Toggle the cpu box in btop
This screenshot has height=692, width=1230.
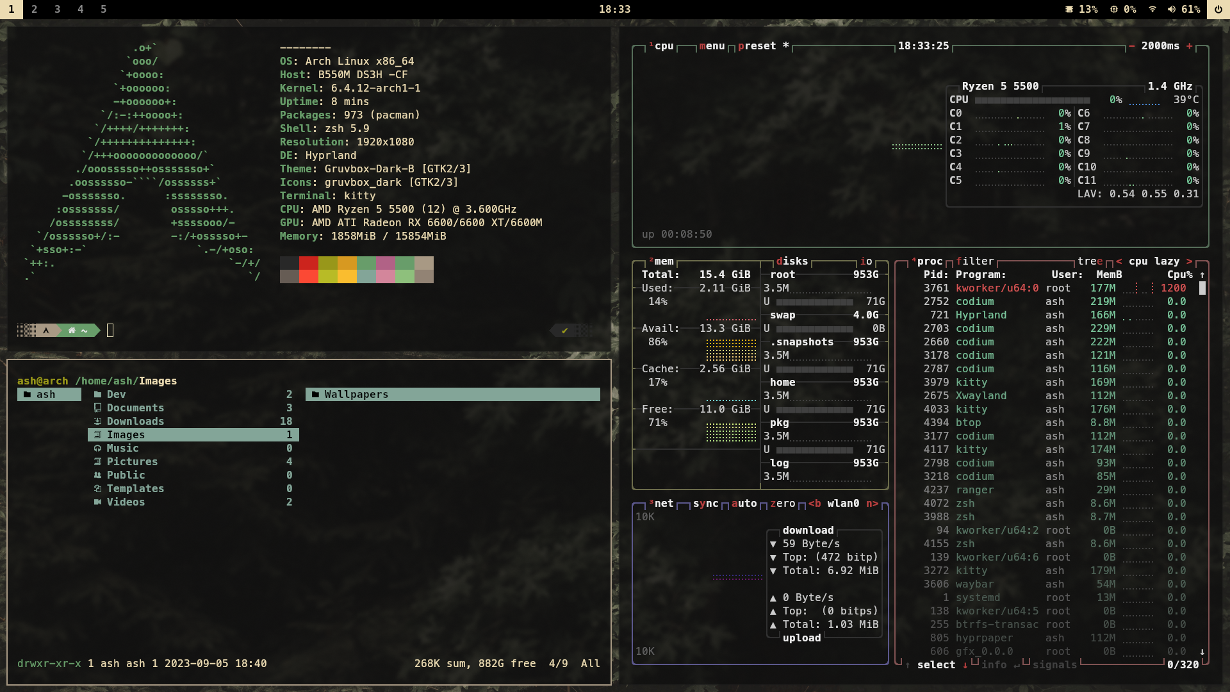pos(661,46)
